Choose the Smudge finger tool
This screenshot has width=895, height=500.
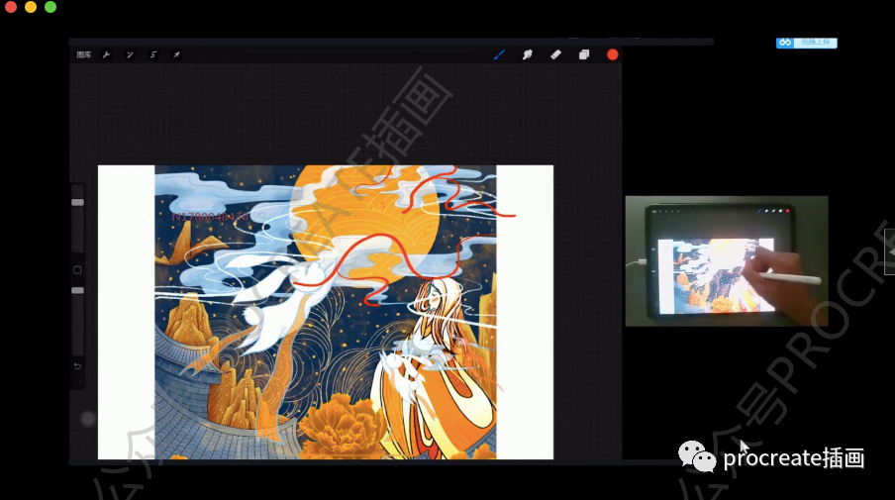pyautogui.click(x=527, y=54)
